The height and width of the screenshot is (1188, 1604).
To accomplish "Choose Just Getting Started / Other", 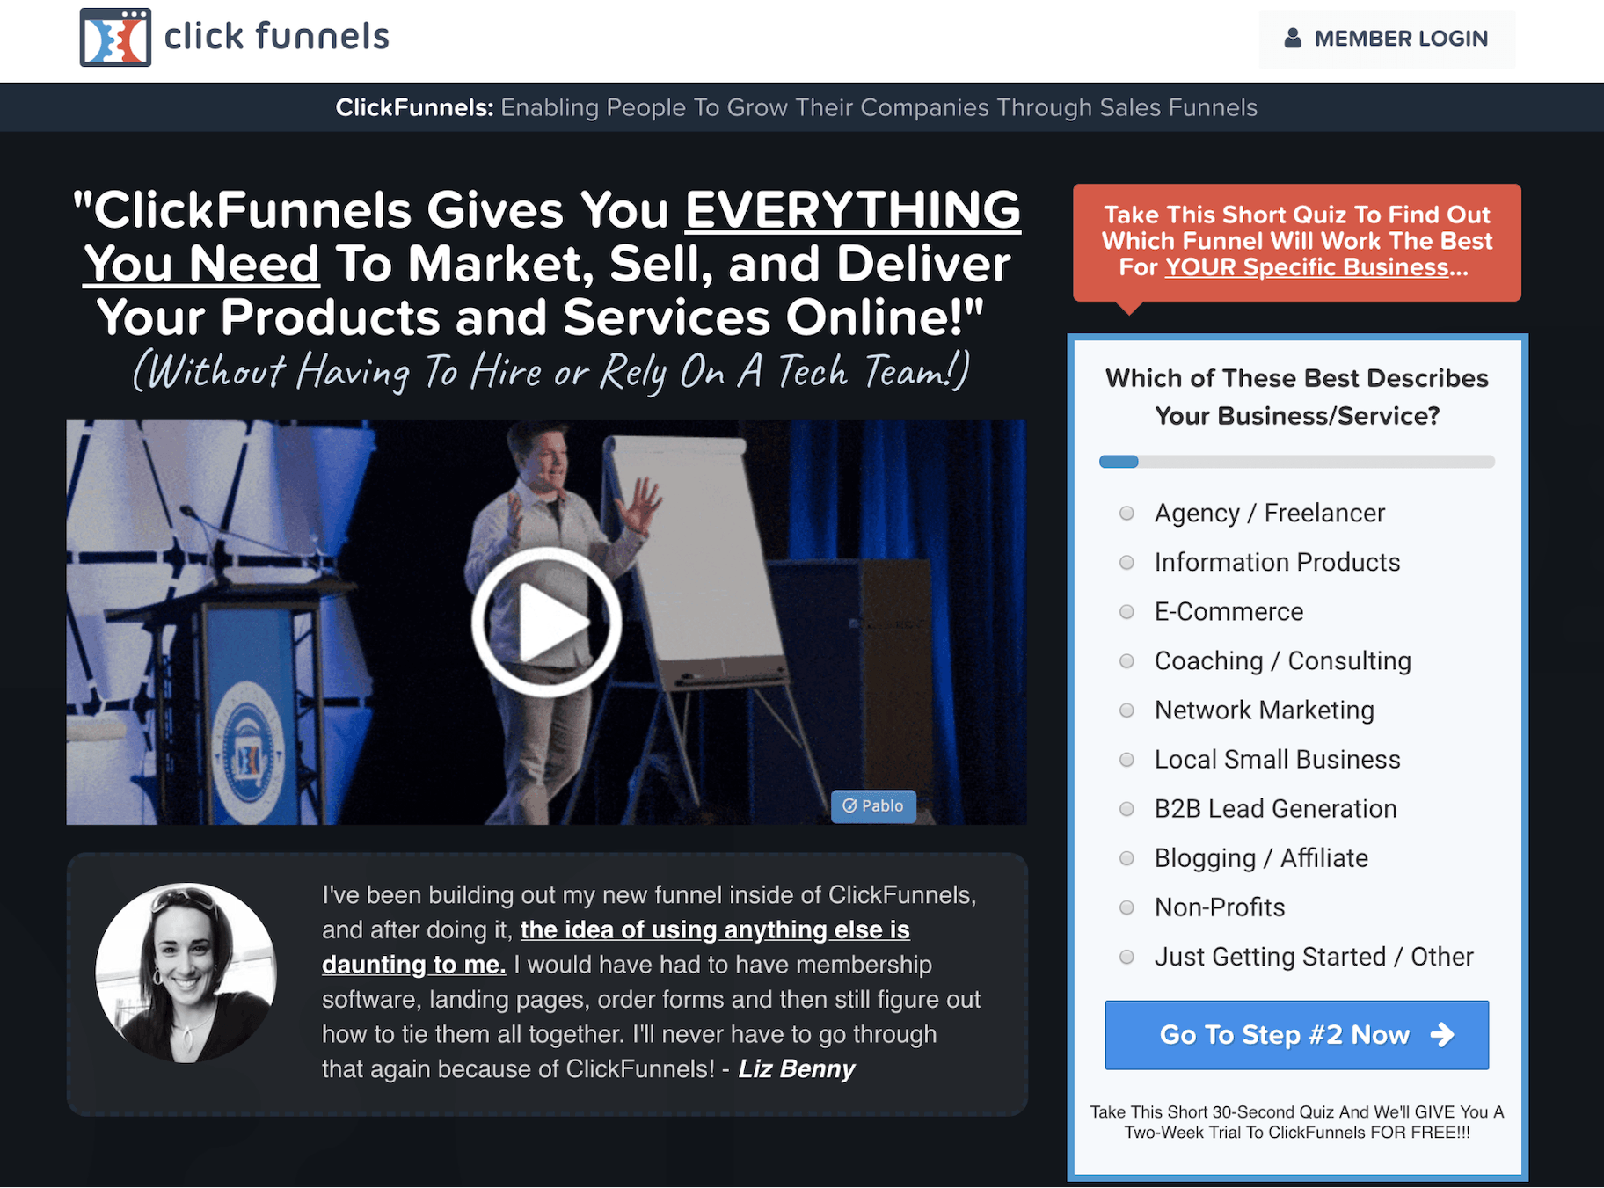I will 1126,957.
